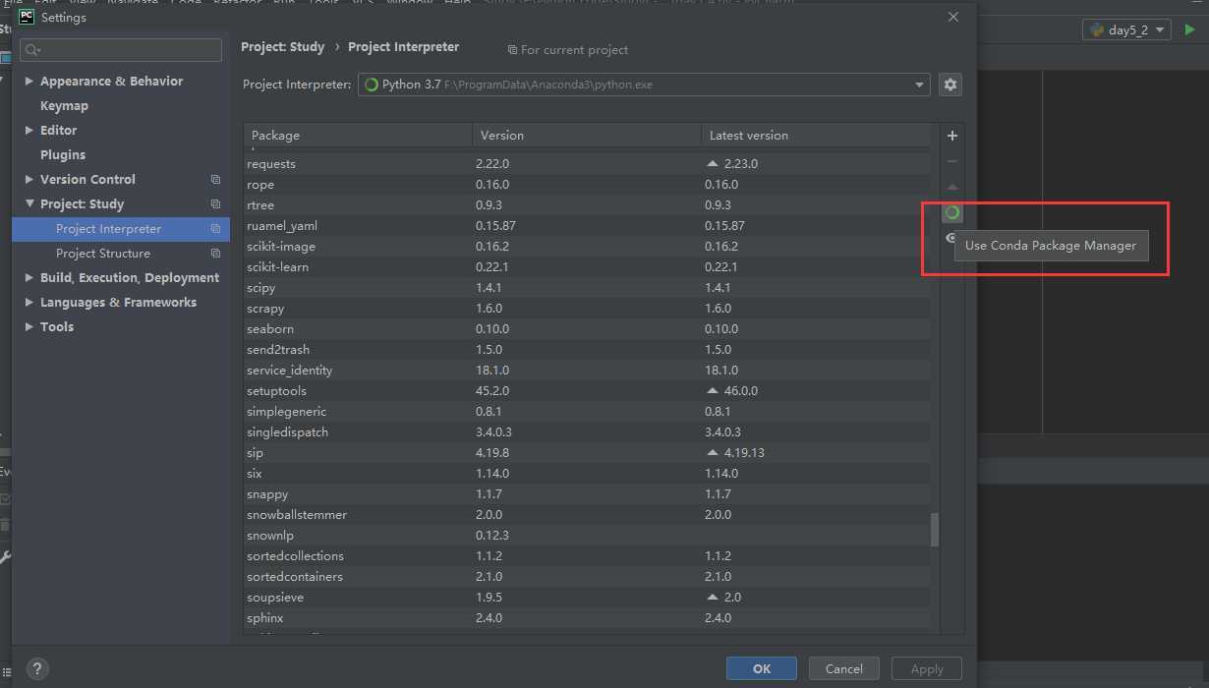Open the Project Interpreter dropdown

tap(644, 85)
